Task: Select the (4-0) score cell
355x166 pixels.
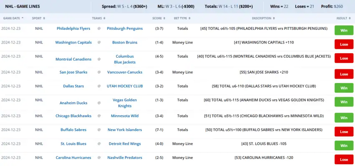Action: [x=159, y=144]
